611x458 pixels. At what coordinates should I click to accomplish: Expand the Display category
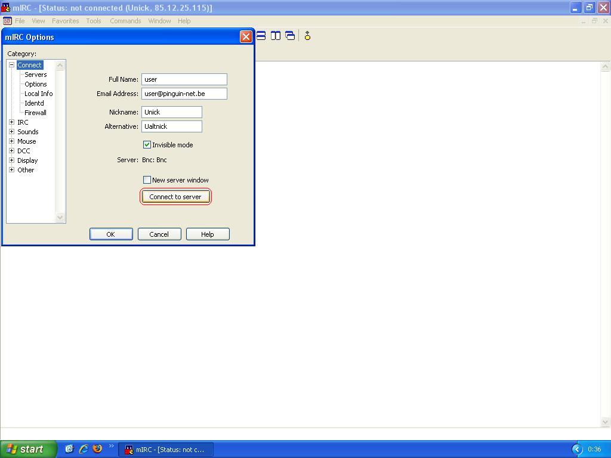[12, 160]
